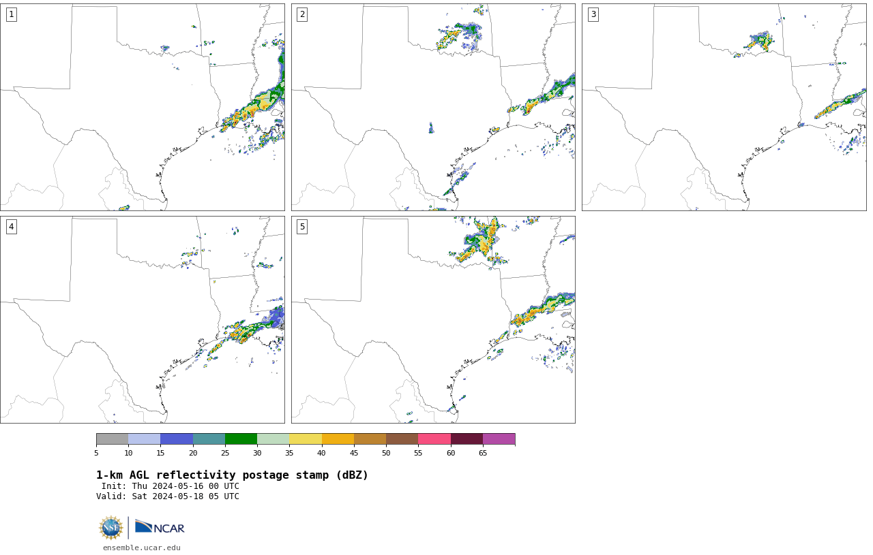Click the NCAR logo
This screenshot has height=555, width=873.
(160, 527)
